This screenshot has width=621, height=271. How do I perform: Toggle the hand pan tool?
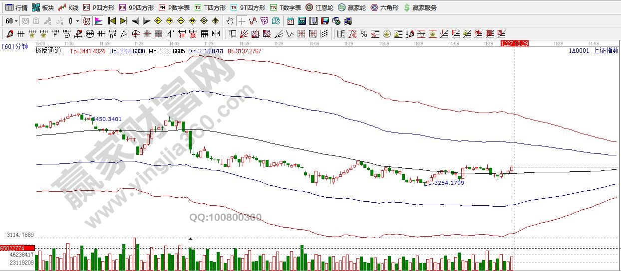coord(230,21)
